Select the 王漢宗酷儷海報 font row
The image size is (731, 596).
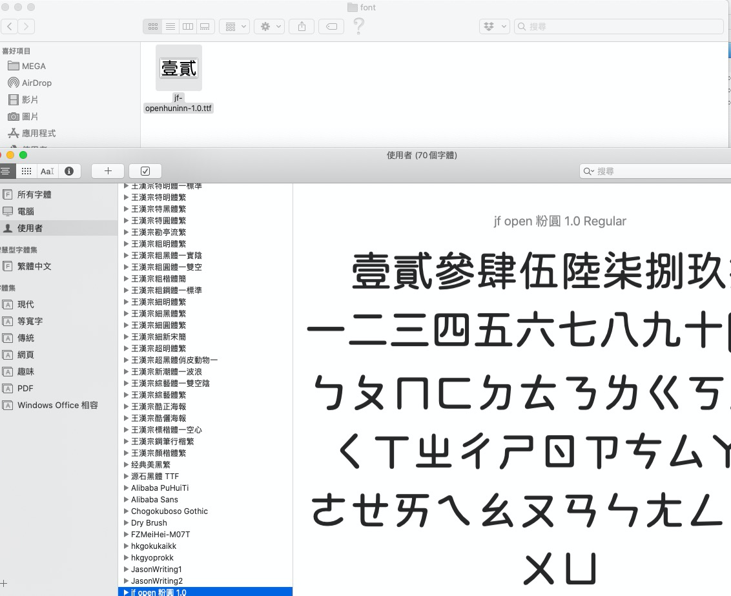205,418
